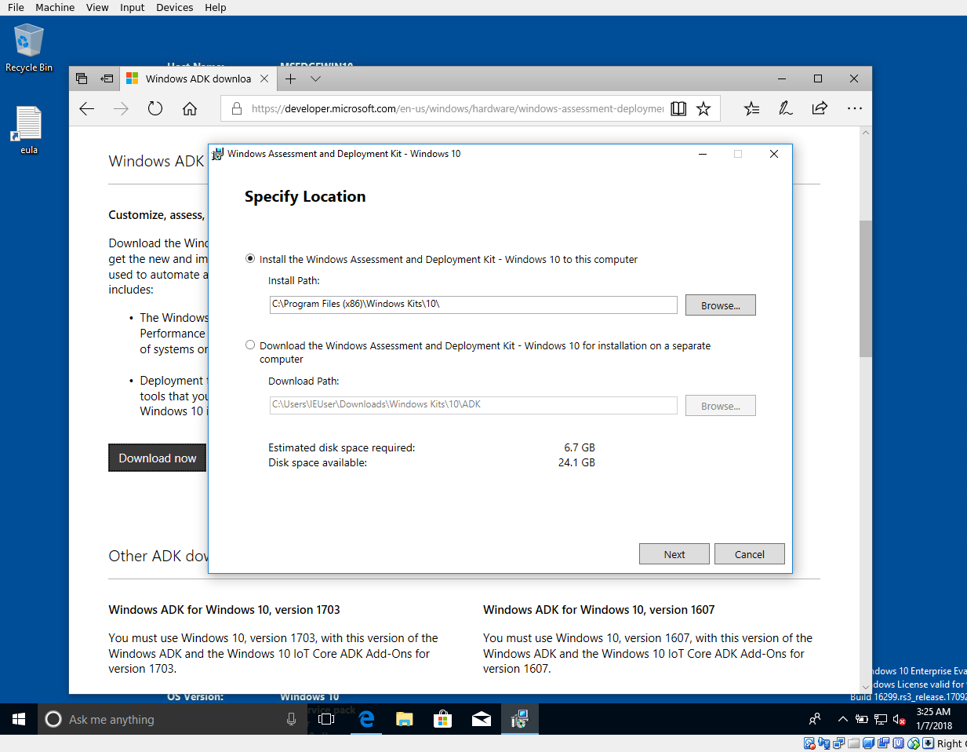Open People icon in system tray
This screenshot has height=752, width=967.
pos(815,719)
